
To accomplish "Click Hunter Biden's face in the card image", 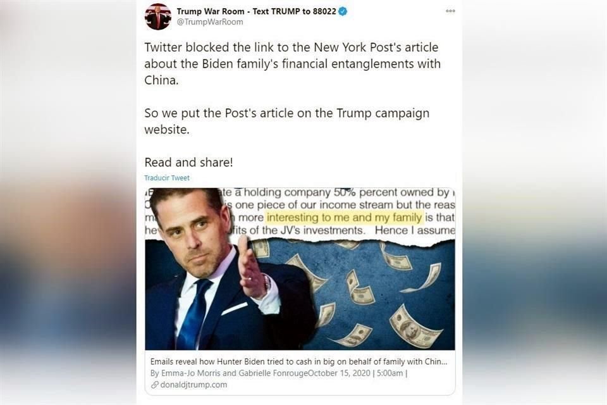I will point(194,233).
